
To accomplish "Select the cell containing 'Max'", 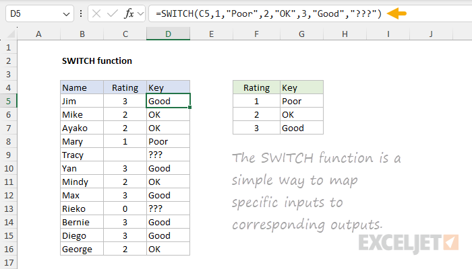I will [82, 195].
